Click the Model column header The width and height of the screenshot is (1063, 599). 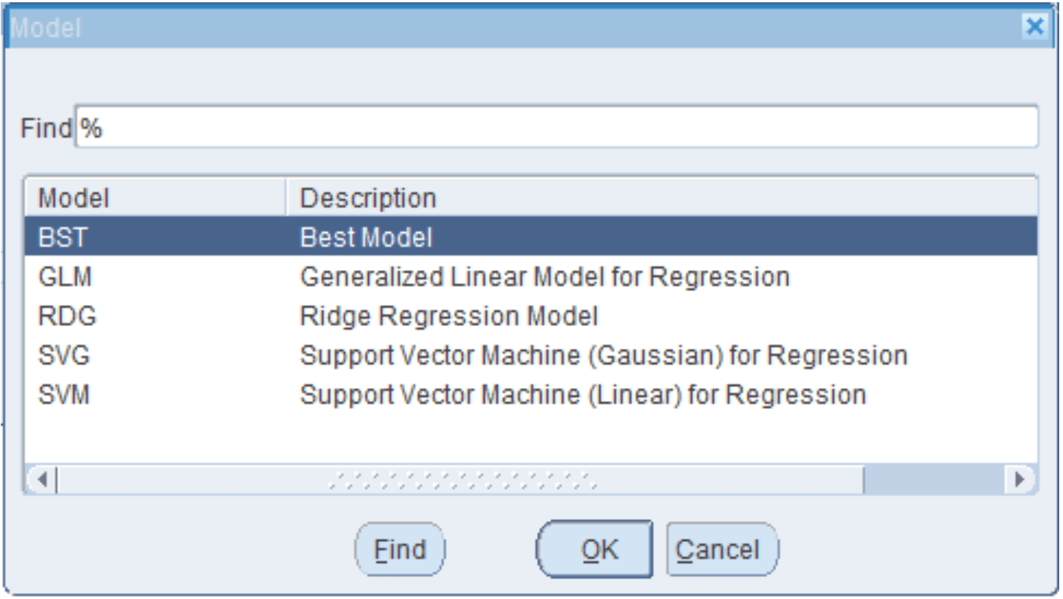coord(74,199)
